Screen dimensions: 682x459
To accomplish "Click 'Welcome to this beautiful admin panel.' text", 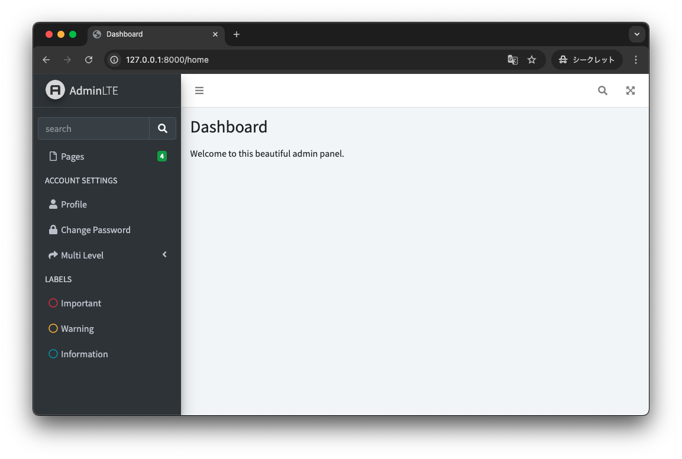I will [267, 154].
